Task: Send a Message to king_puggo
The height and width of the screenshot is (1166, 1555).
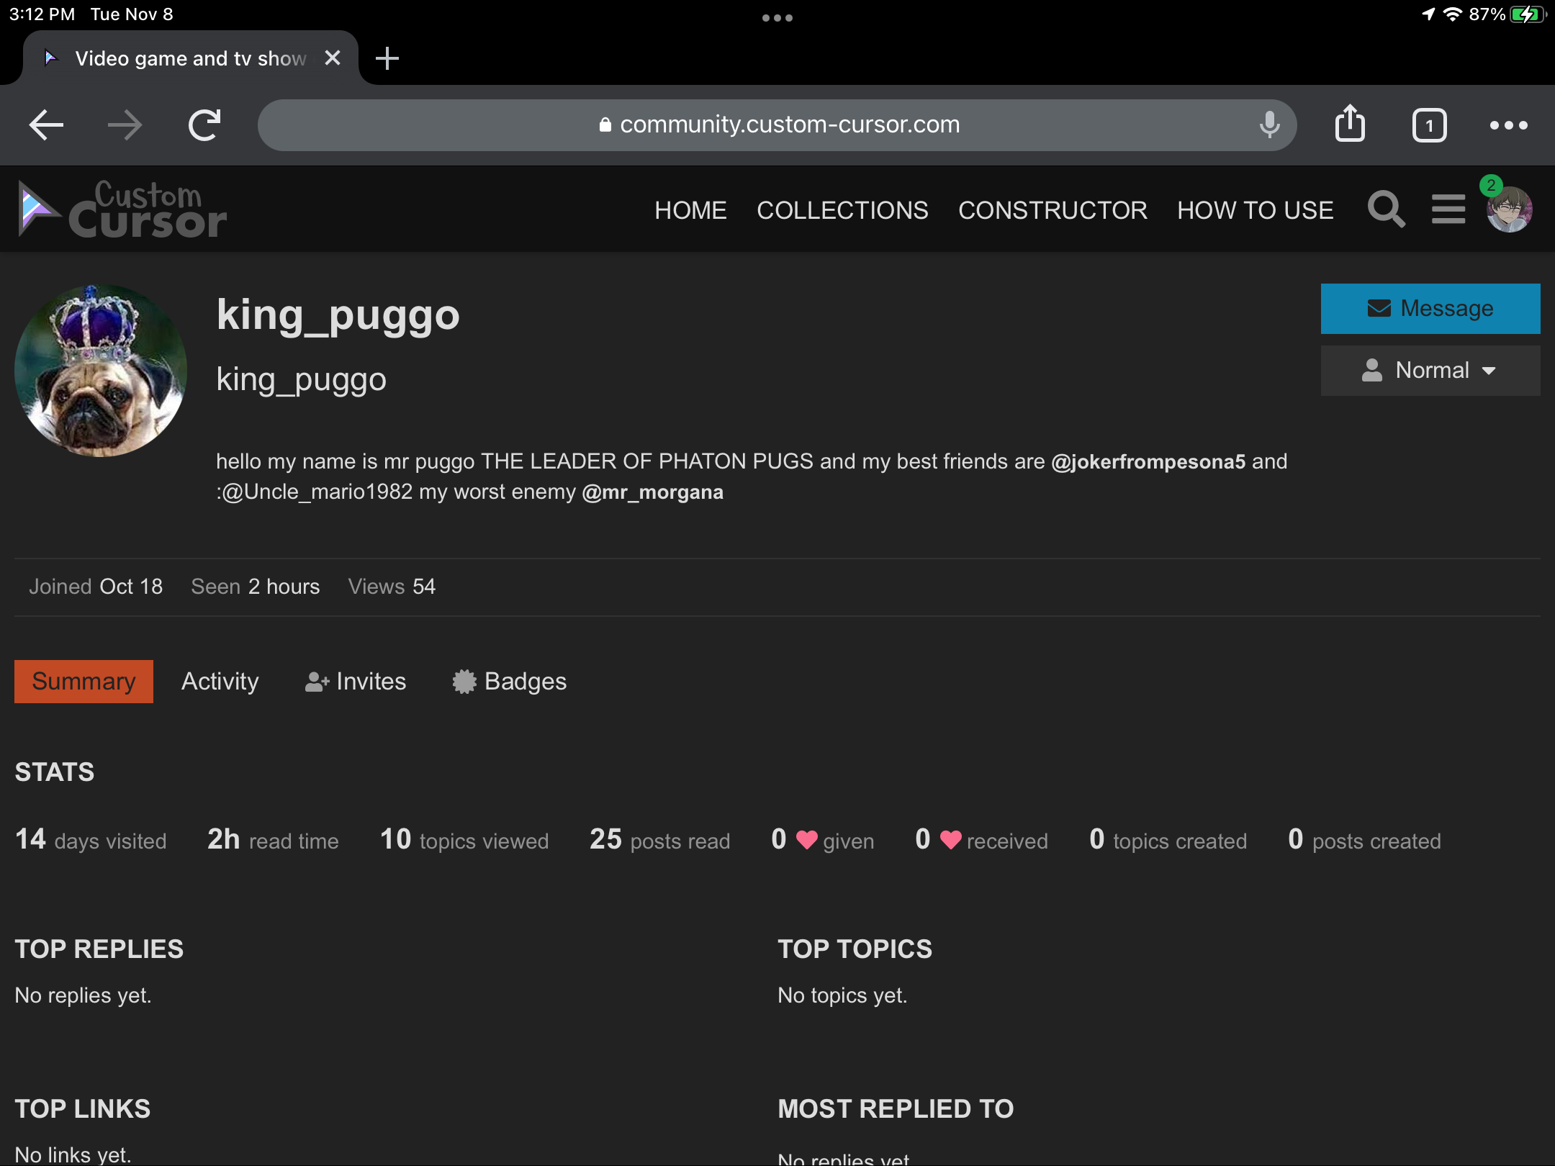Action: pos(1430,309)
